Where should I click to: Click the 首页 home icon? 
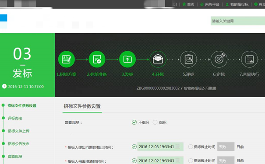click(x=184, y=4)
